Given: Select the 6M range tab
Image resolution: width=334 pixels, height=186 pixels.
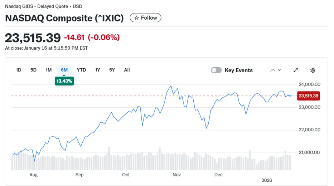Looking at the screenshot, I should [x=64, y=70].
